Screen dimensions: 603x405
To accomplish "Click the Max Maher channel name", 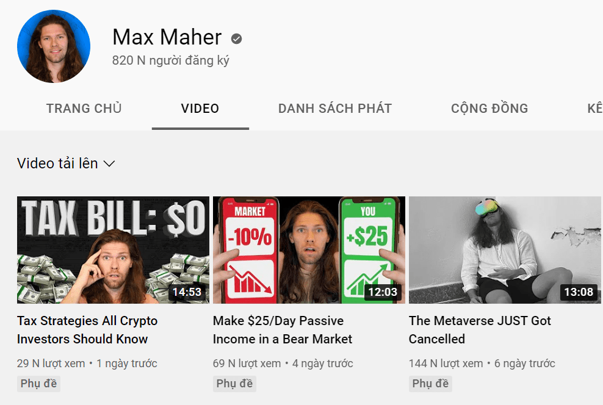I will click(x=167, y=37).
